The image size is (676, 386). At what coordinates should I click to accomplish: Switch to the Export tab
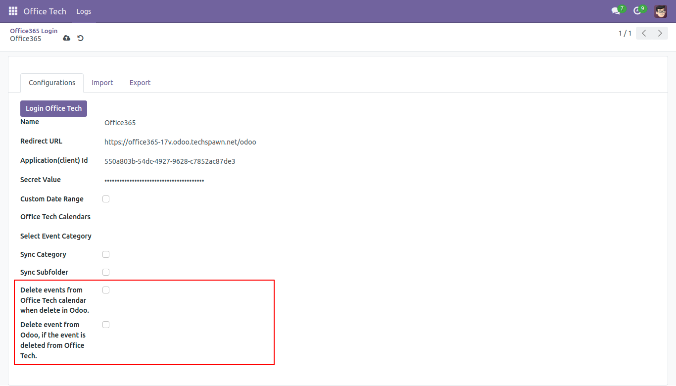pyautogui.click(x=140, y=83)
